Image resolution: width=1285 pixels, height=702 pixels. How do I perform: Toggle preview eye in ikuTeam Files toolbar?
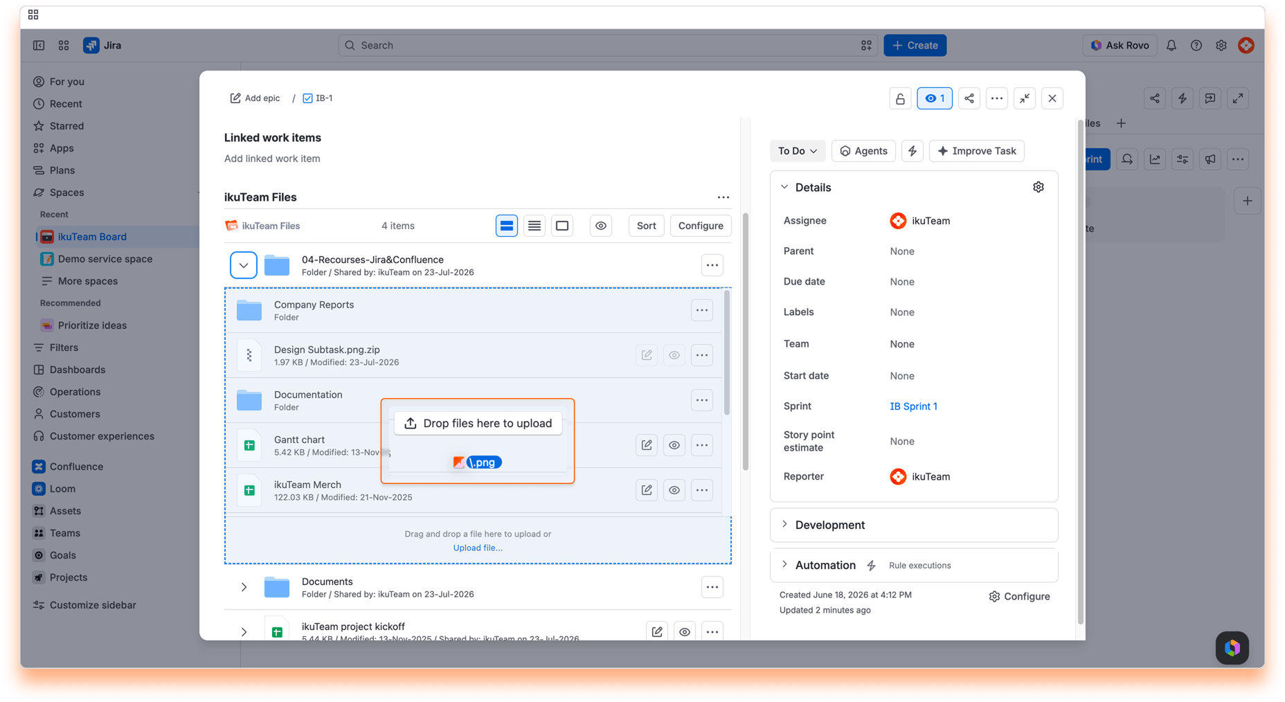click(600, 226)
